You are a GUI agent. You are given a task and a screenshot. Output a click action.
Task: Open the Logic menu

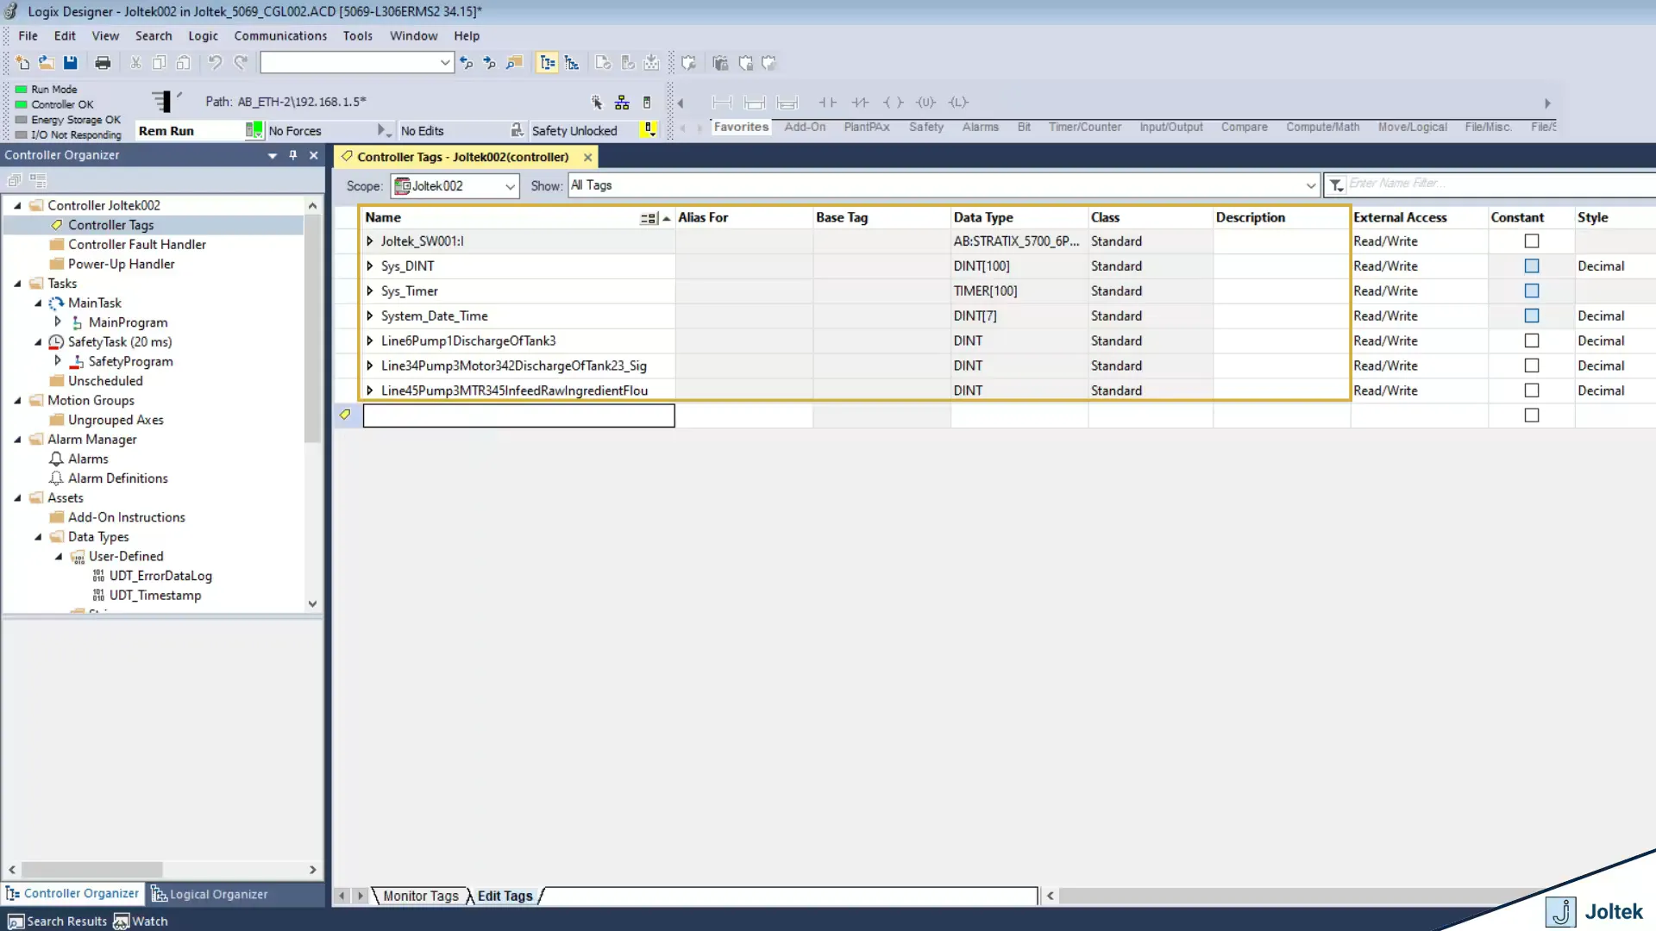point(203,36)
